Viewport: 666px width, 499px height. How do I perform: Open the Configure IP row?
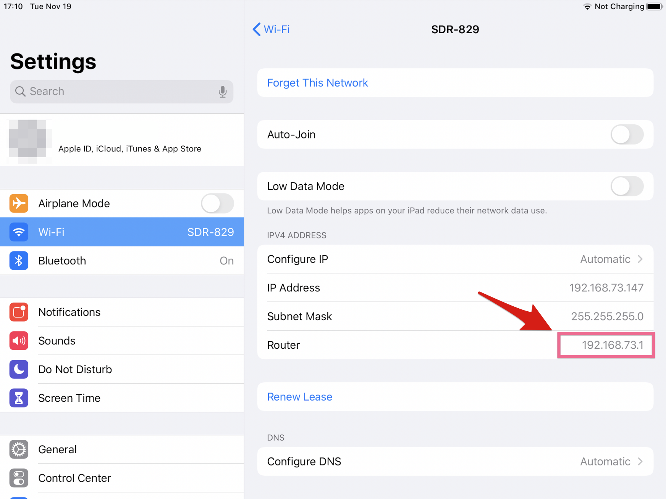coord(455,259)
